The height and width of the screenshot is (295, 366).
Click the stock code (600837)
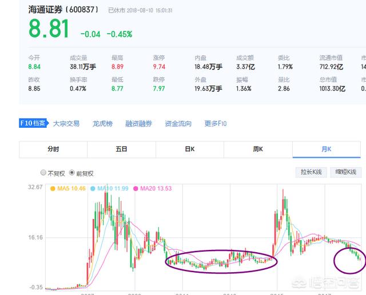82,10
